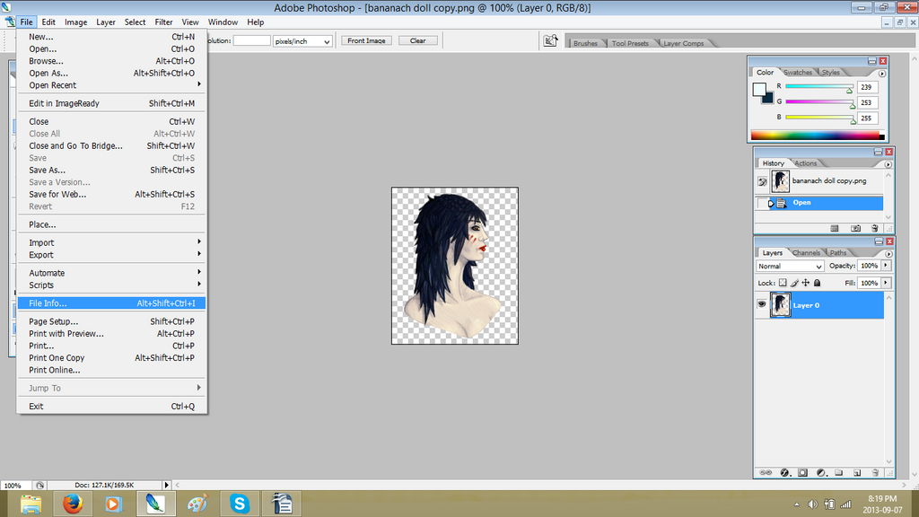Click the Open history state icon

pos(782,204)
